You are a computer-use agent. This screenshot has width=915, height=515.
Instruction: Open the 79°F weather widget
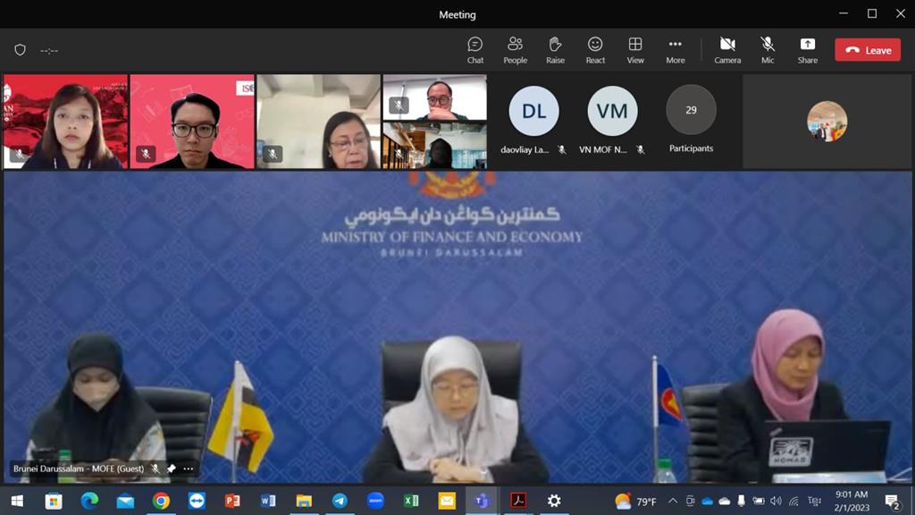tap(635, 501)
